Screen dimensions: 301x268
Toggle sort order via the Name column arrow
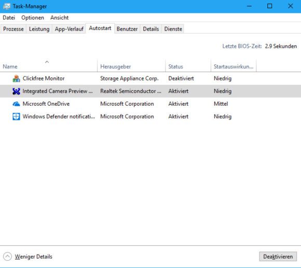coord(47,62)
